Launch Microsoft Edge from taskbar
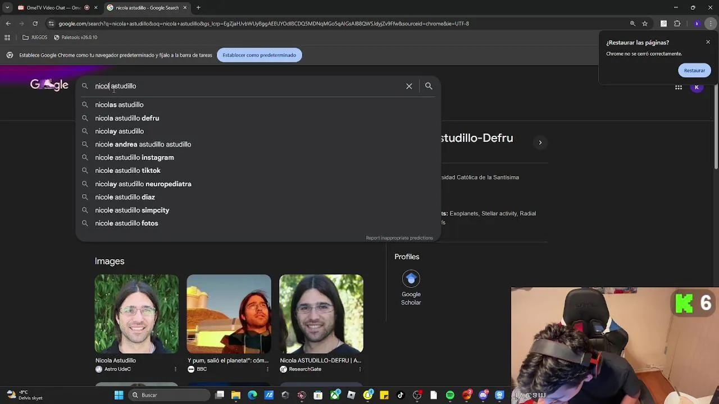 click(252, 395)
